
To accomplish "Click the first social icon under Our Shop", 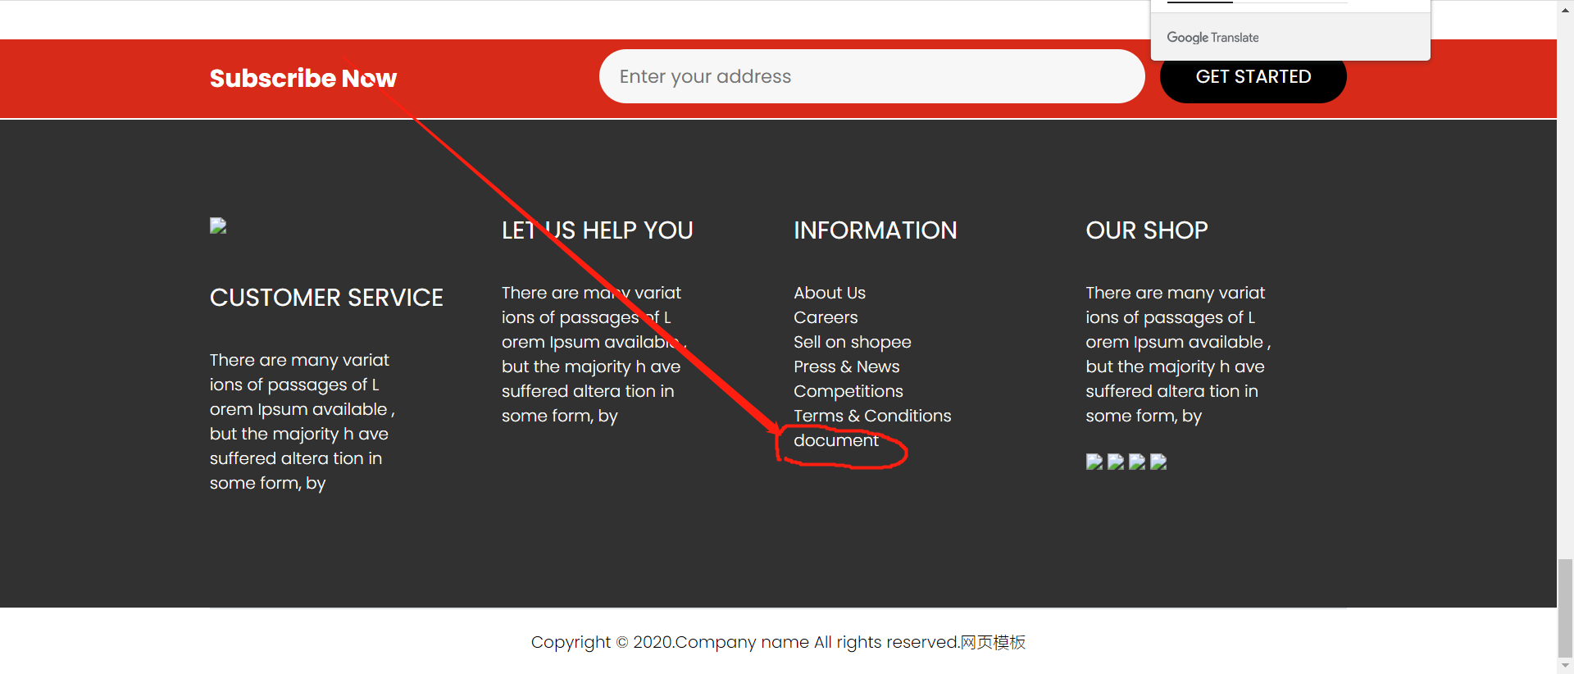I will [x=1094, y=462].
